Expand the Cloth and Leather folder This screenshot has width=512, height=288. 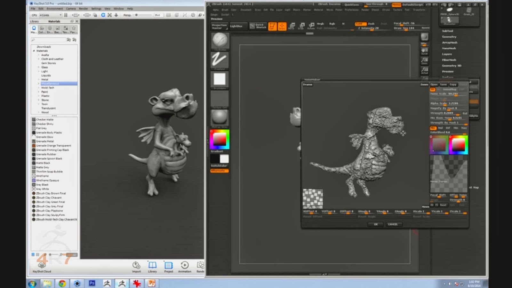pyautogui.click(x=39, y=59)
